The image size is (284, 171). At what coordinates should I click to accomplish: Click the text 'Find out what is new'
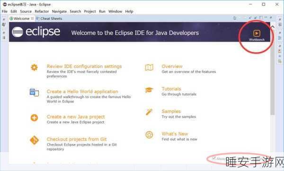[x=179, y=139]
